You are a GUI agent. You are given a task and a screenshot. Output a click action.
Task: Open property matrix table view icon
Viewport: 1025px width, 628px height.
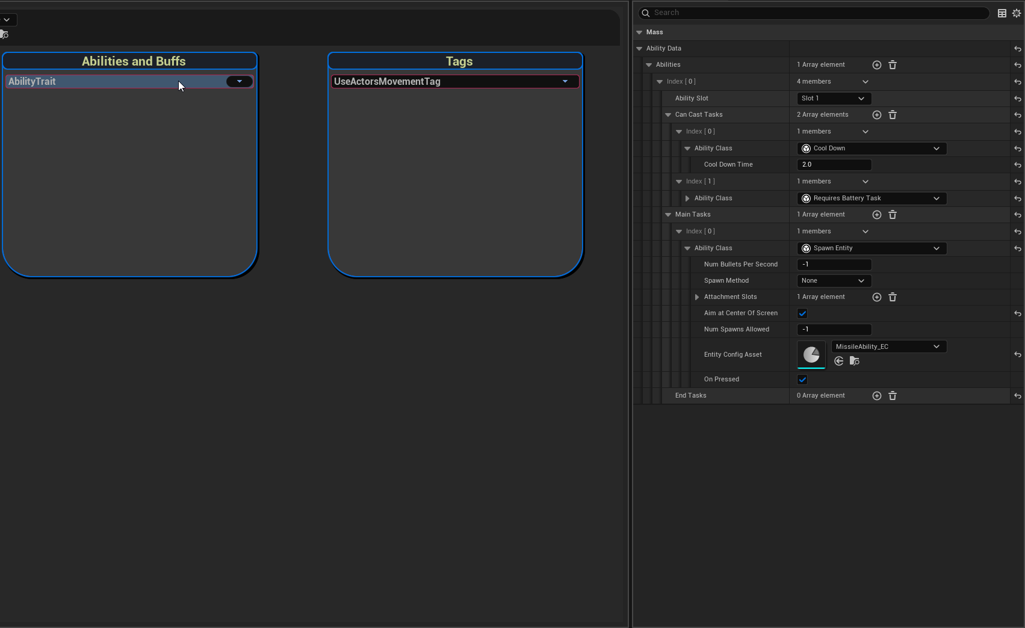point(1002,13)
